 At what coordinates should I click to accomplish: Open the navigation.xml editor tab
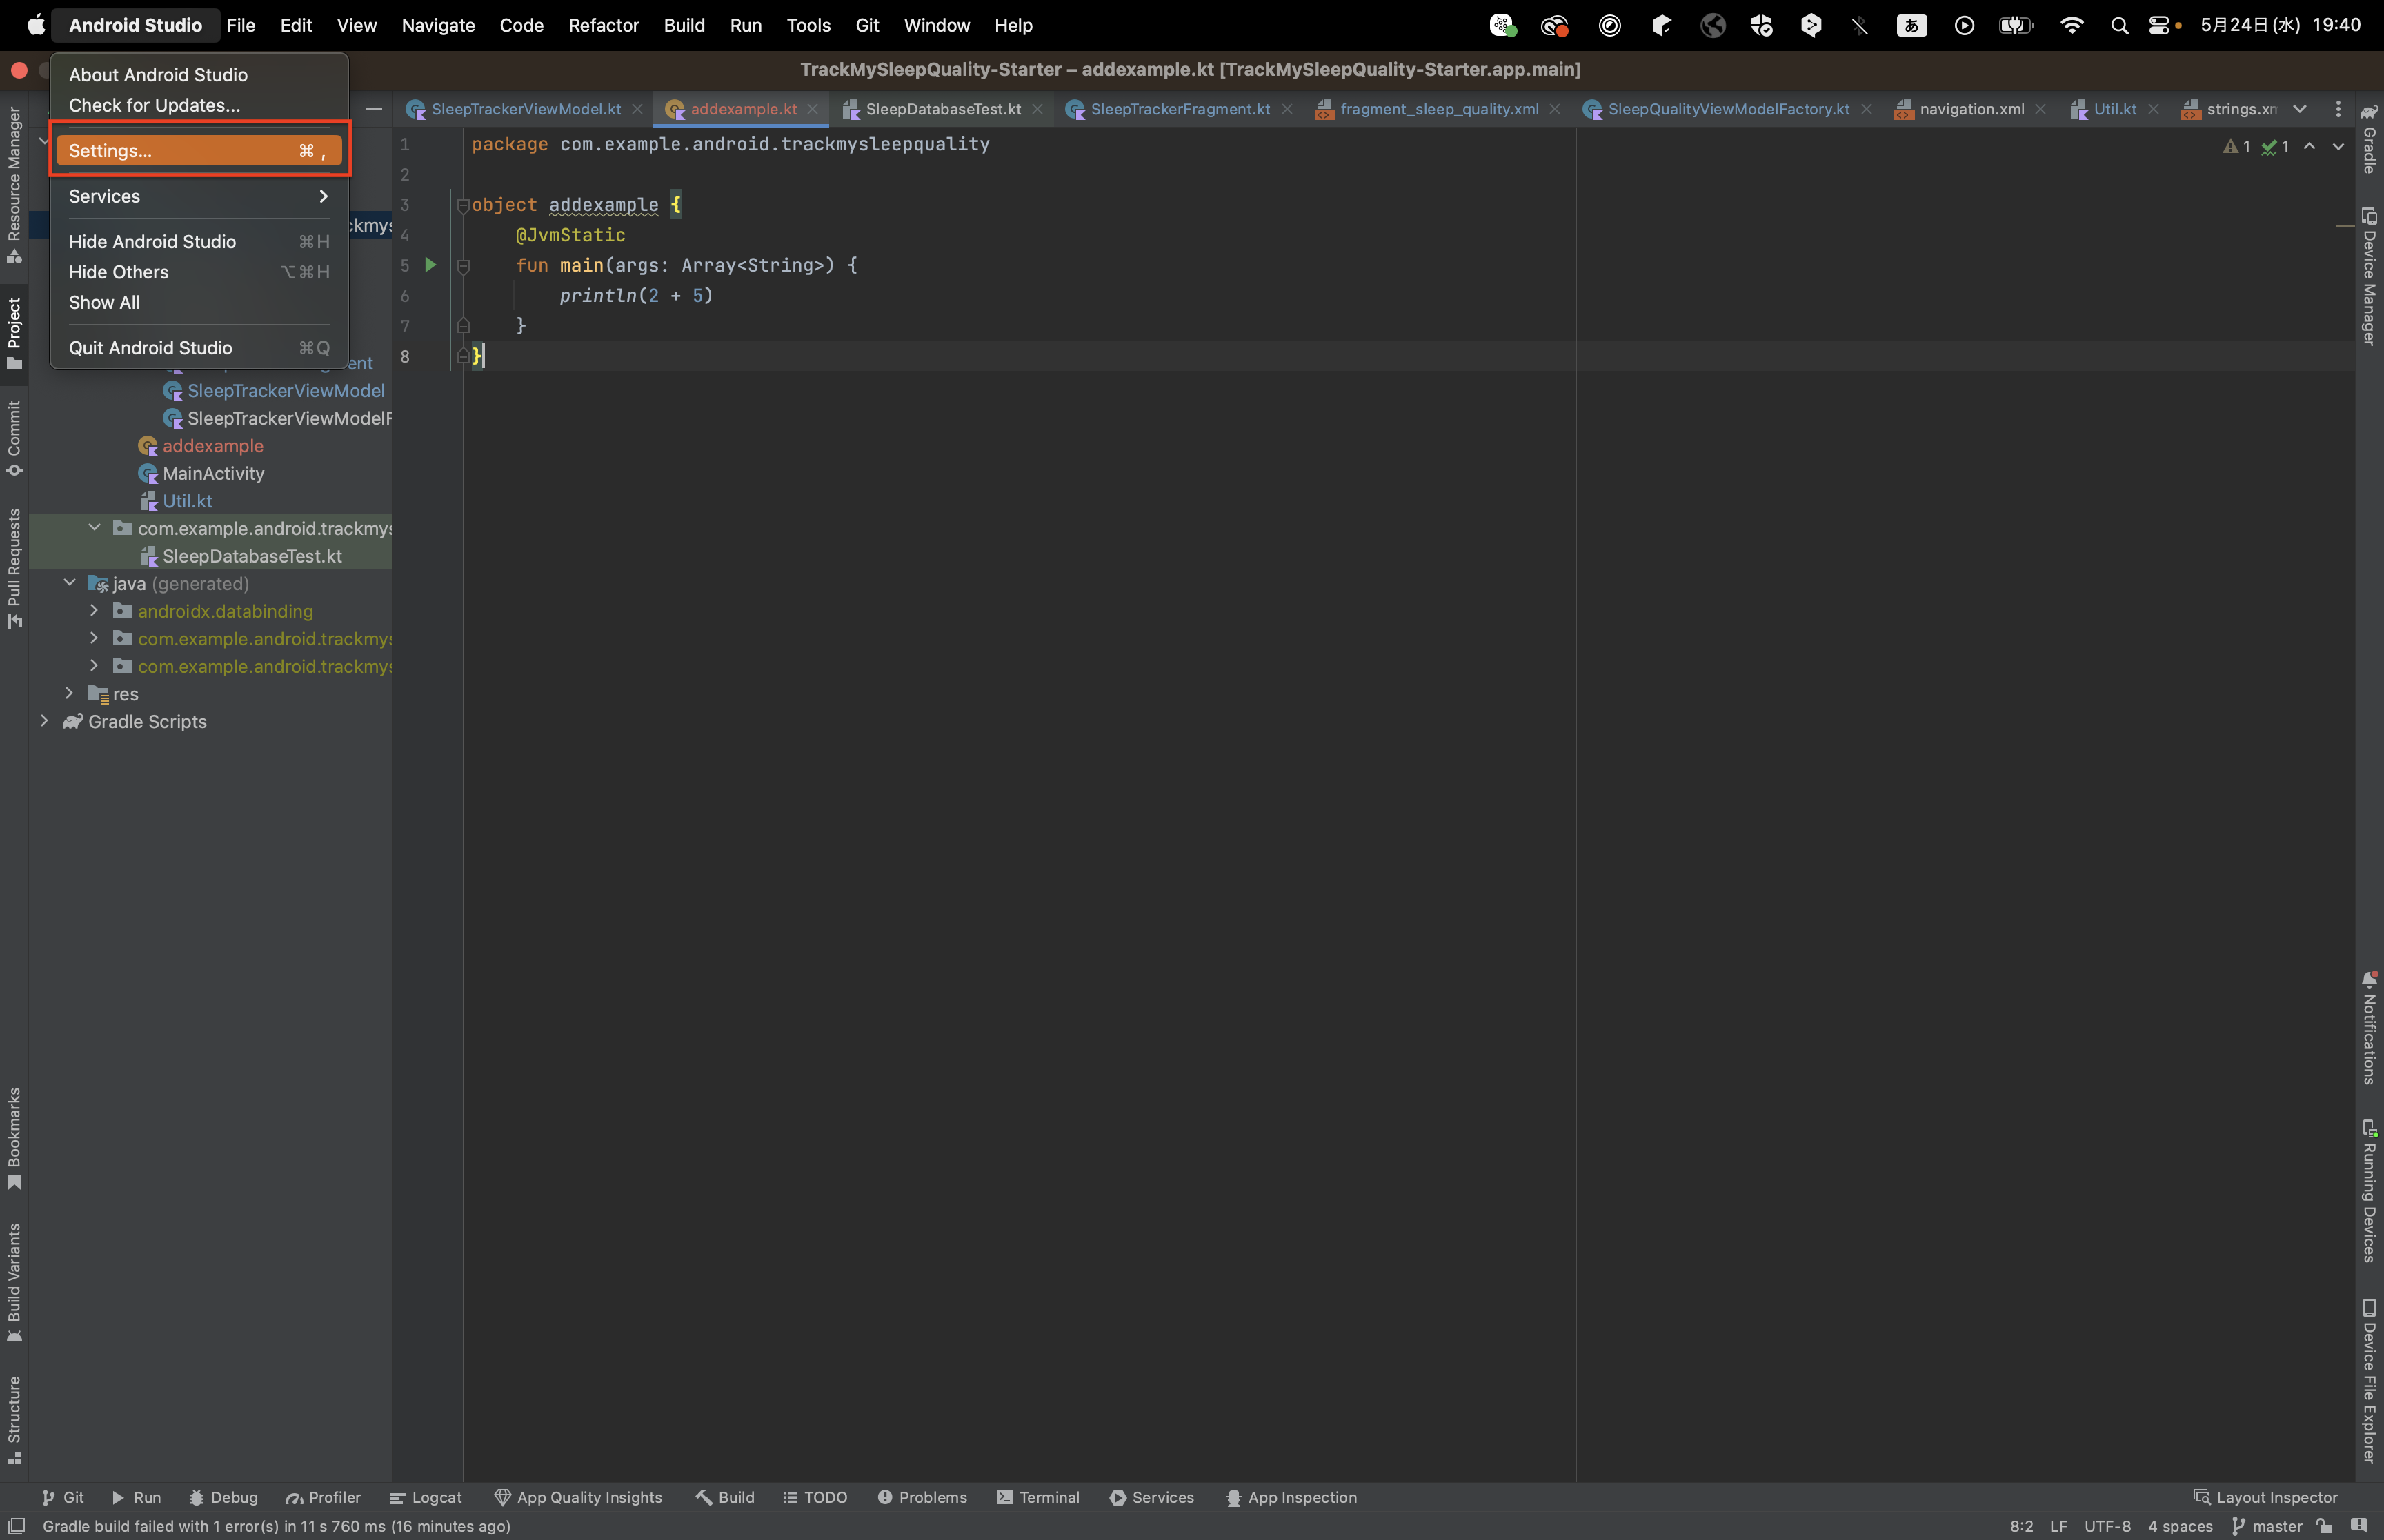point(1970,109)
